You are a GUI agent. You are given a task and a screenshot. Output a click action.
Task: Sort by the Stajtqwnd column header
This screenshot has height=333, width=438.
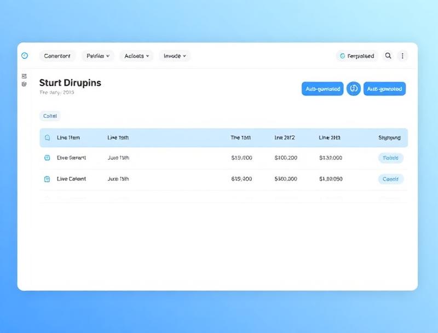(x=389, y=137)
